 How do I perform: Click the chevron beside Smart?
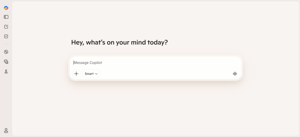tap(96, 74)
